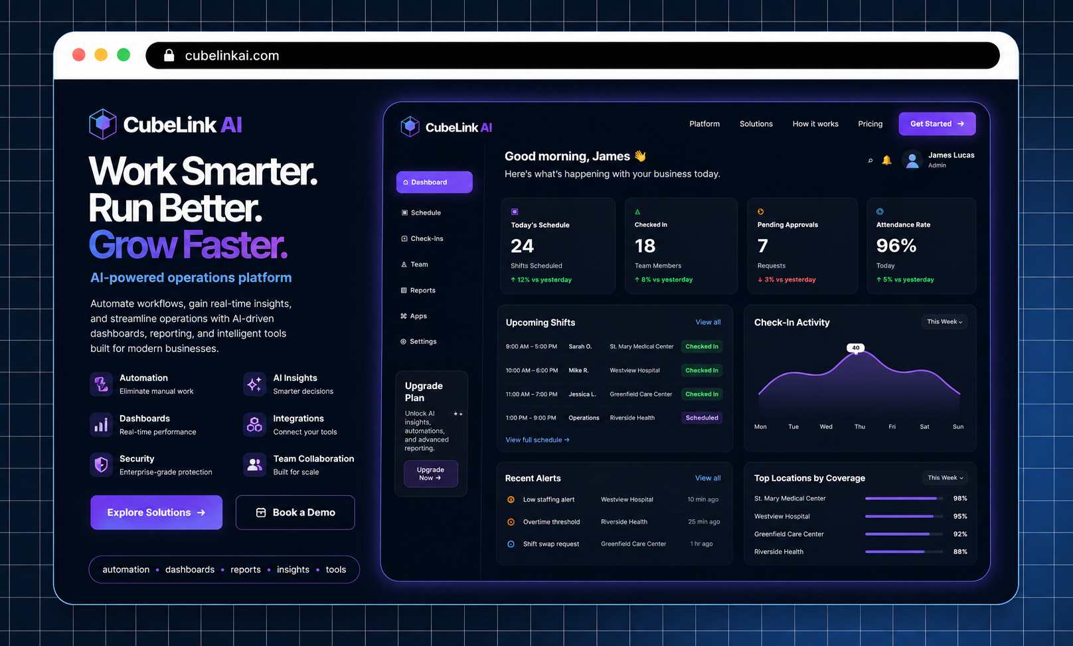Click the Integrations feature icon

[x=254, y=424]
